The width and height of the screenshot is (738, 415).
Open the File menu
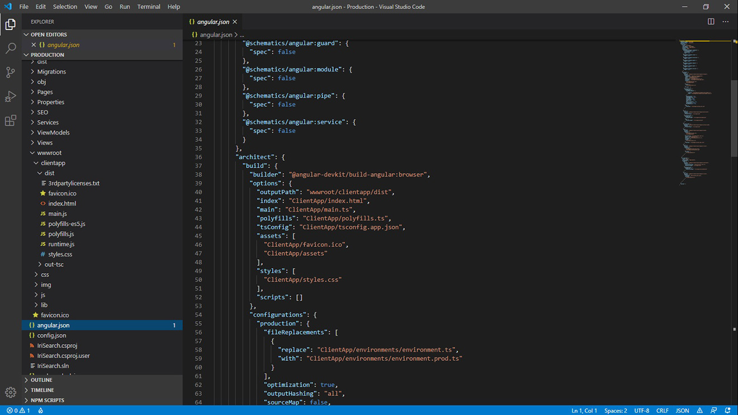(24, 7)
